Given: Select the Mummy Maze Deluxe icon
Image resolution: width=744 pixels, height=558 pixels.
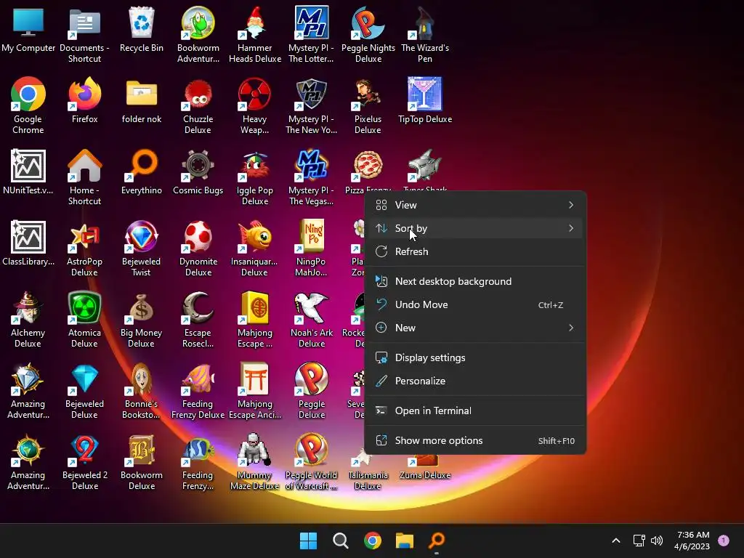Looking at the screenshot, I should coord(255,461).
